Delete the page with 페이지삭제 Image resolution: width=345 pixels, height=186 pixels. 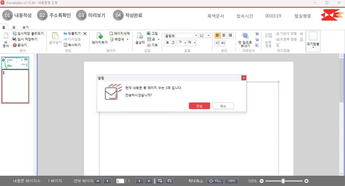point(120,33)
